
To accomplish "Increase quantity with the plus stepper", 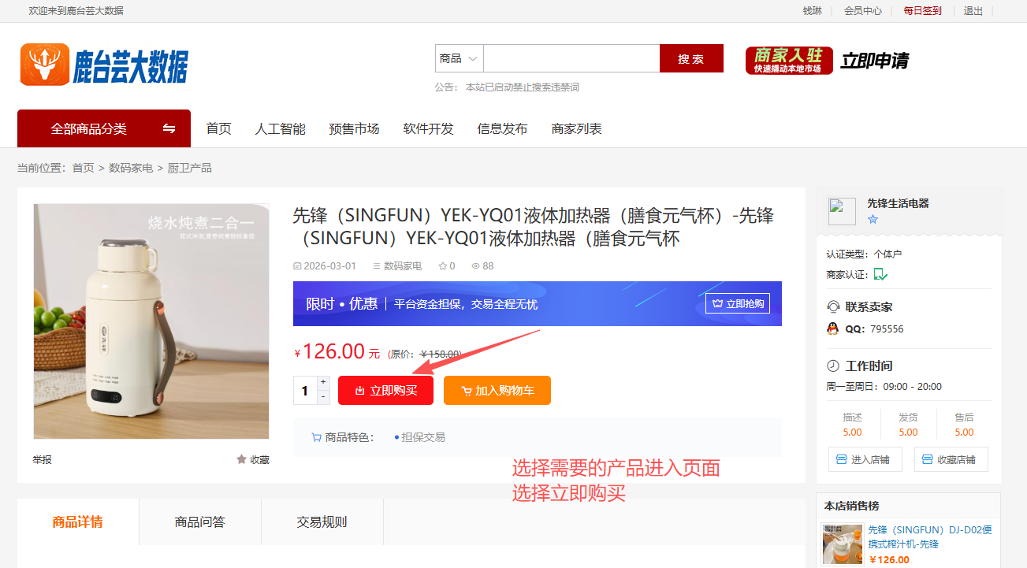I will point(323,382).
